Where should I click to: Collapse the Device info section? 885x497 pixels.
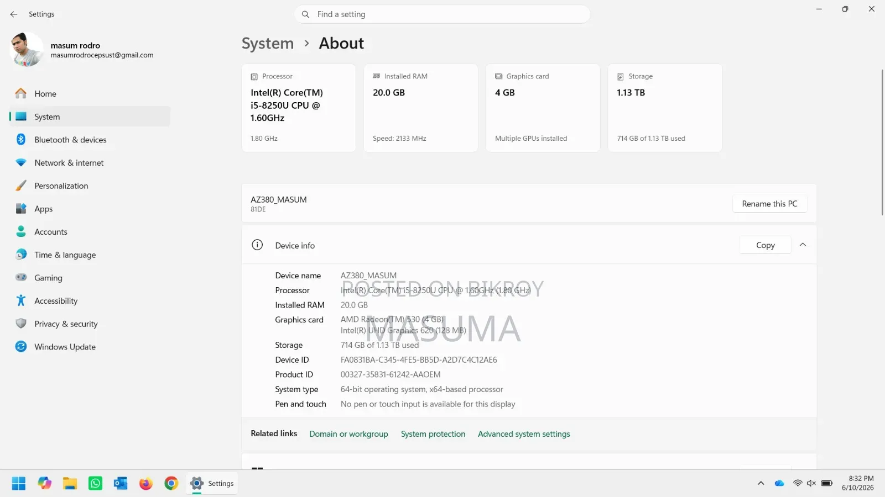pyautogui.click(x=803, y=245)
